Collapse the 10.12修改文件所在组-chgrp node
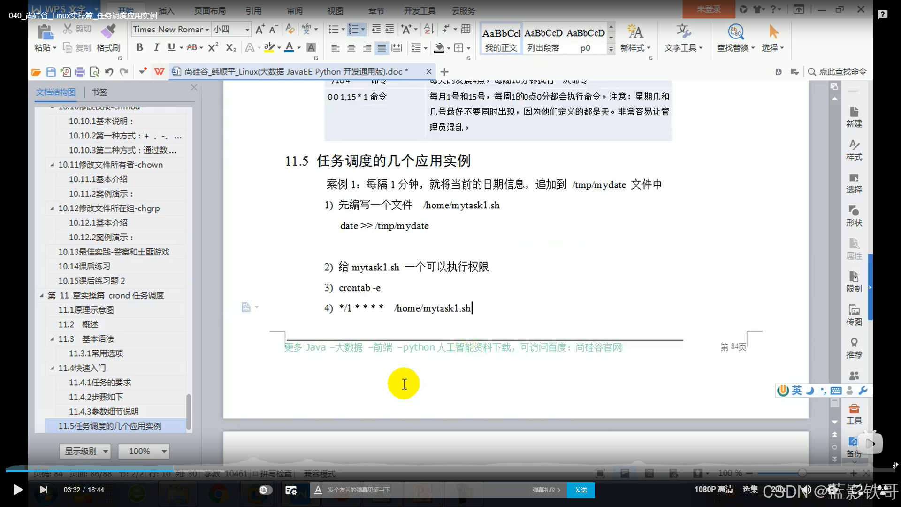Screen dimensions: 901x507 tap(52, 208)
